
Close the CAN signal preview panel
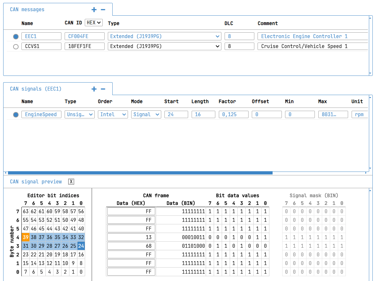click(x=71, y=182)
